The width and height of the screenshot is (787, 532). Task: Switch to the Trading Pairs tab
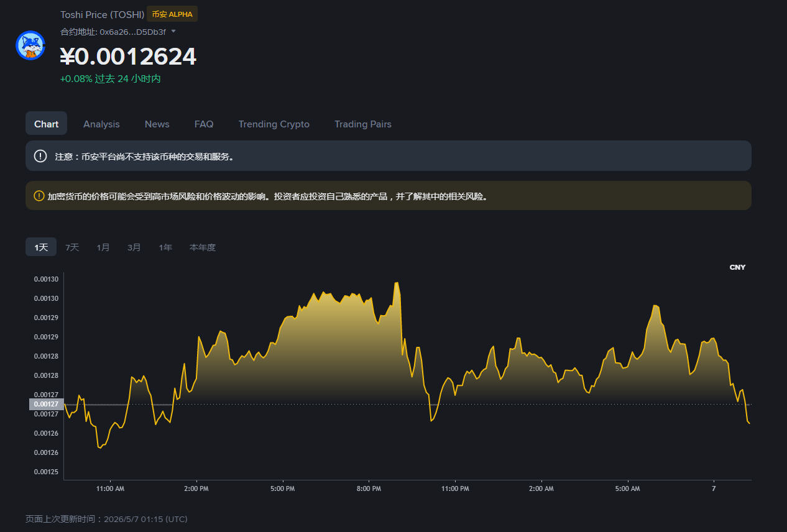coord(363,124)
